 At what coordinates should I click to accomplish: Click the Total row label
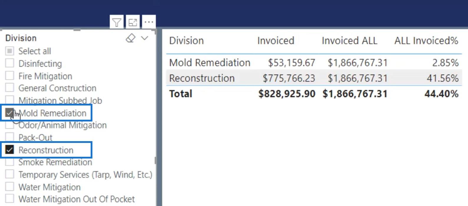181,94
